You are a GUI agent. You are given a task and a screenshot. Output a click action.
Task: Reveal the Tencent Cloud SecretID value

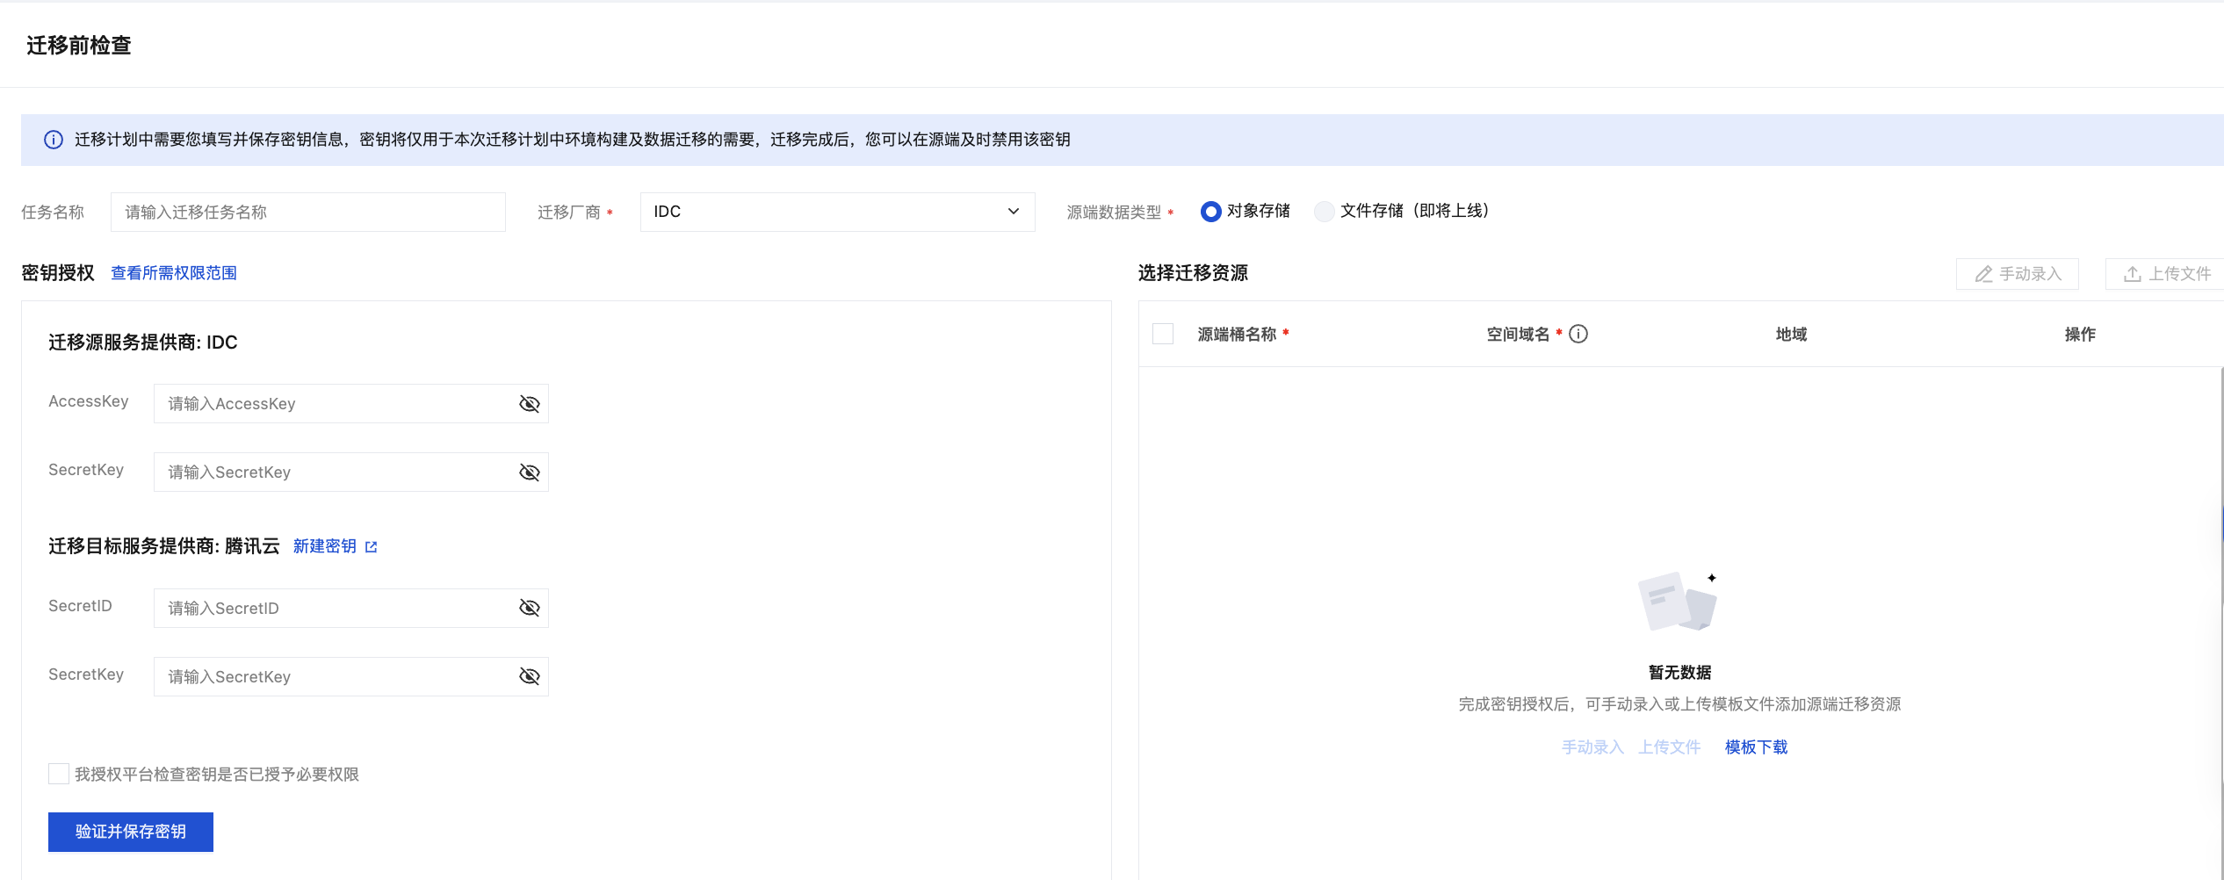click(x=529, y=608)
